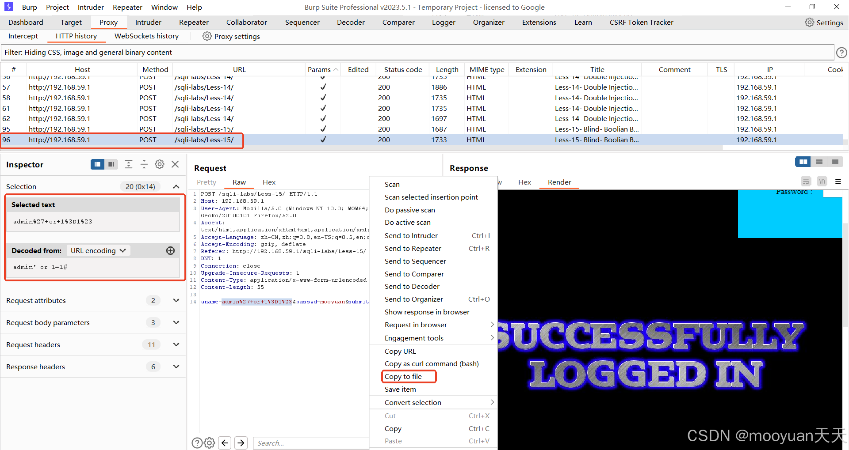Choose 'Send to Comparer' menu entry
This screenshot has width=849, height=450.
[x=433, y=274]
